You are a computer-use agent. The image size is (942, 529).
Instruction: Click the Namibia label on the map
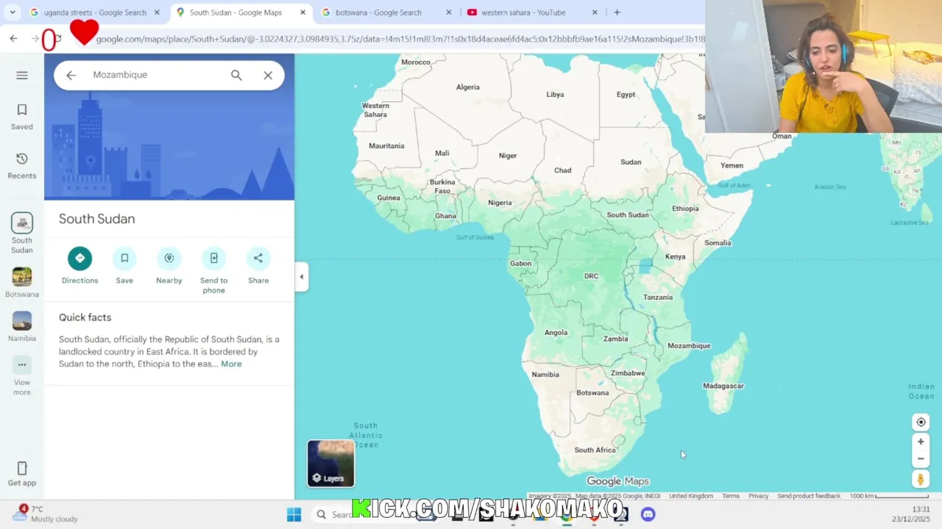545,375
